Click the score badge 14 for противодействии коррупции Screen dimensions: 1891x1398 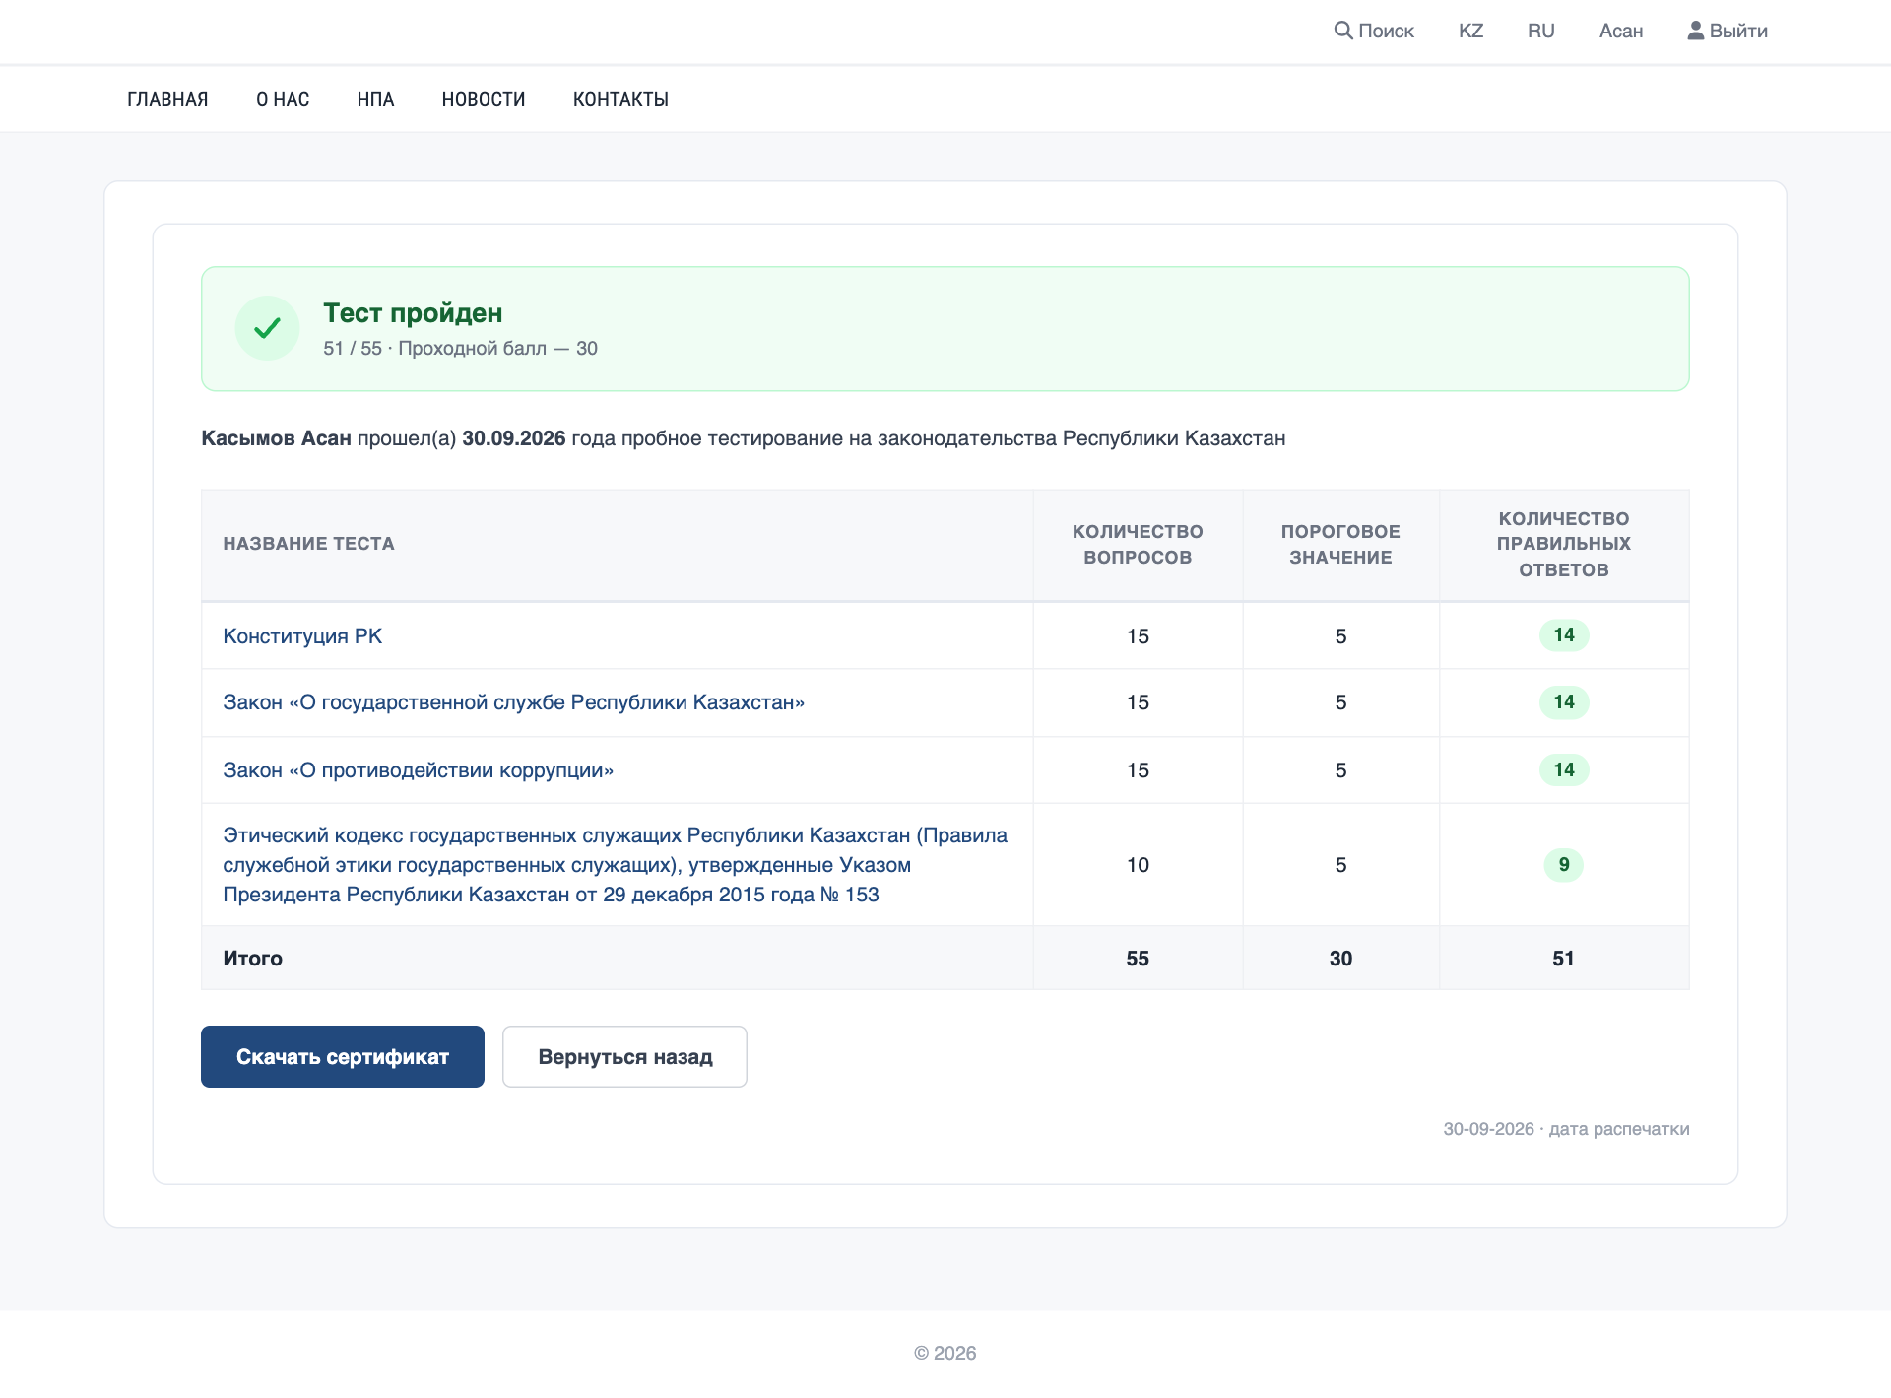(1564, 770)
